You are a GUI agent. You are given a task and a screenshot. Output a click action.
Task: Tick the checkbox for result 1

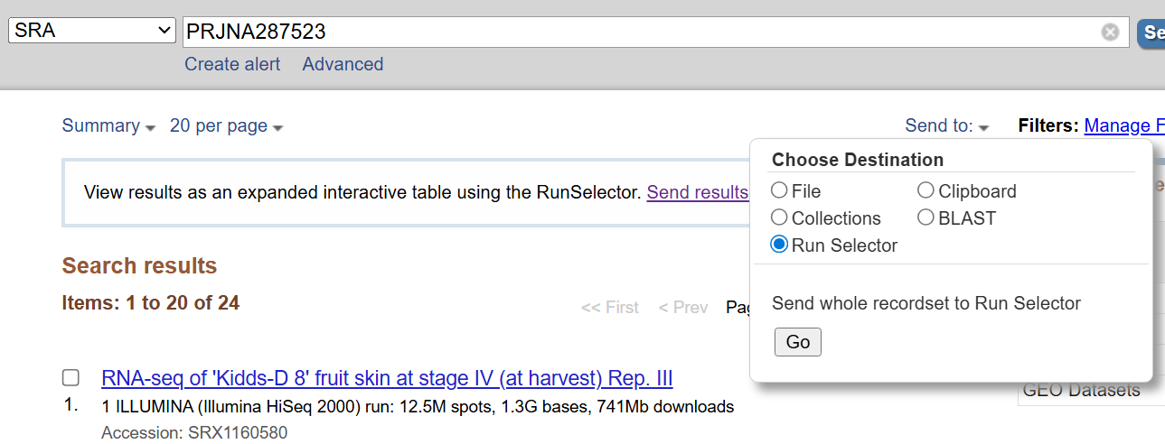[70, 377]
